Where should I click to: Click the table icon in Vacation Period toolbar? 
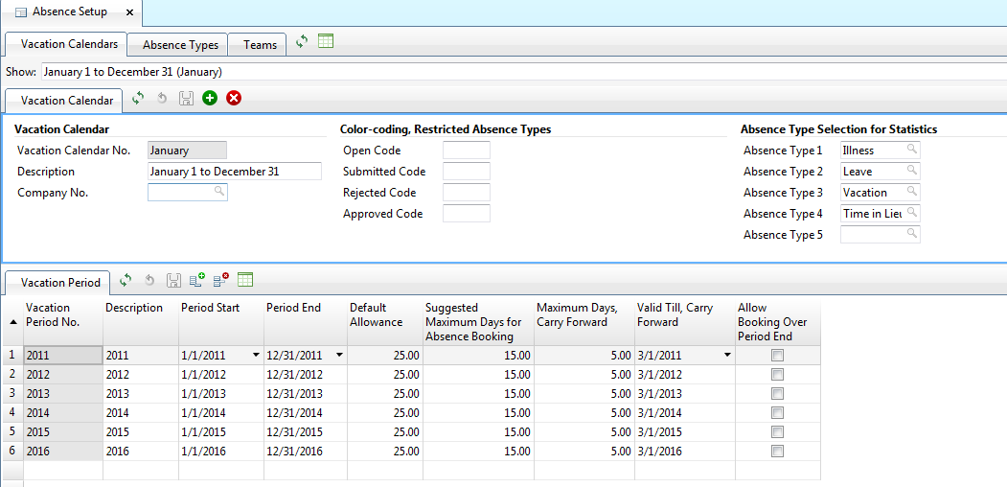coord(245,281)
